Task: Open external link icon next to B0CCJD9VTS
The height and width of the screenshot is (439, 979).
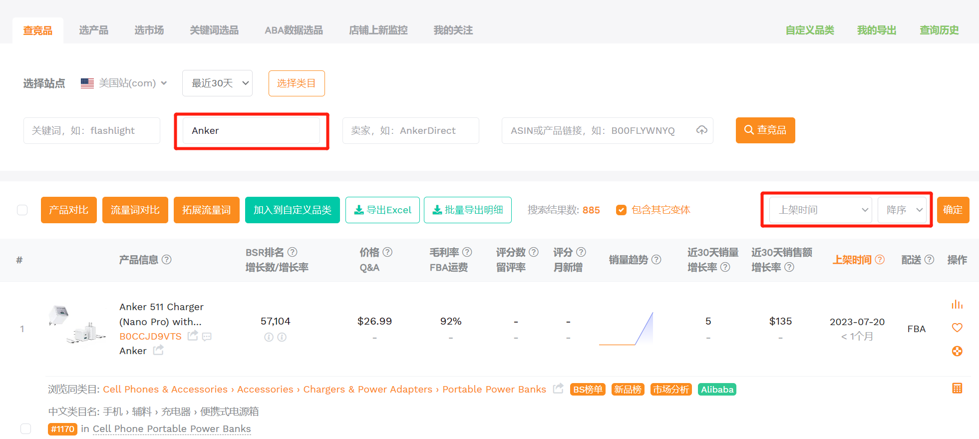Action: click(193, 336)
